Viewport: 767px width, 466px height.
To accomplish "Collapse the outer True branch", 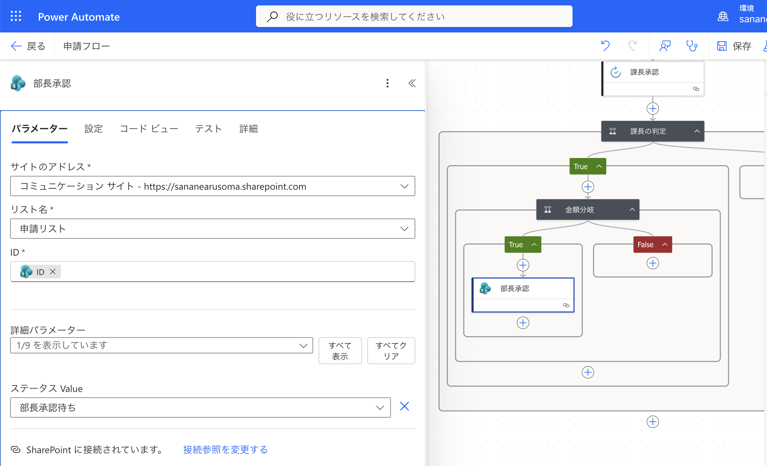I will coord(599,166).
